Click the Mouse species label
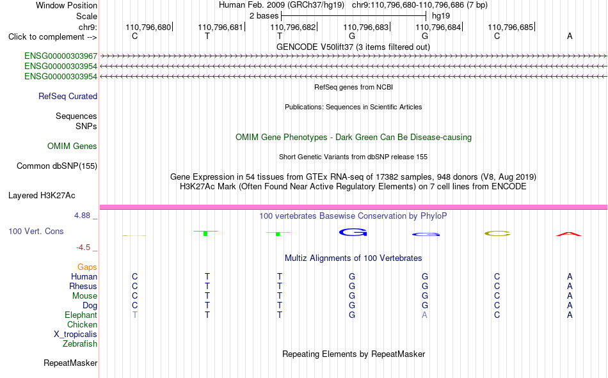 84,295
